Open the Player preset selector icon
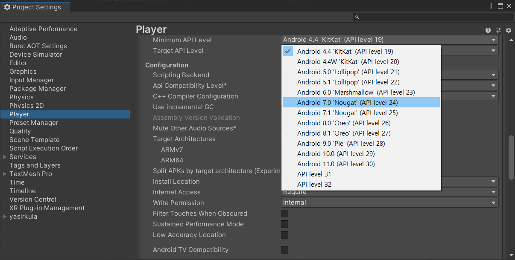 pos(498,30)
